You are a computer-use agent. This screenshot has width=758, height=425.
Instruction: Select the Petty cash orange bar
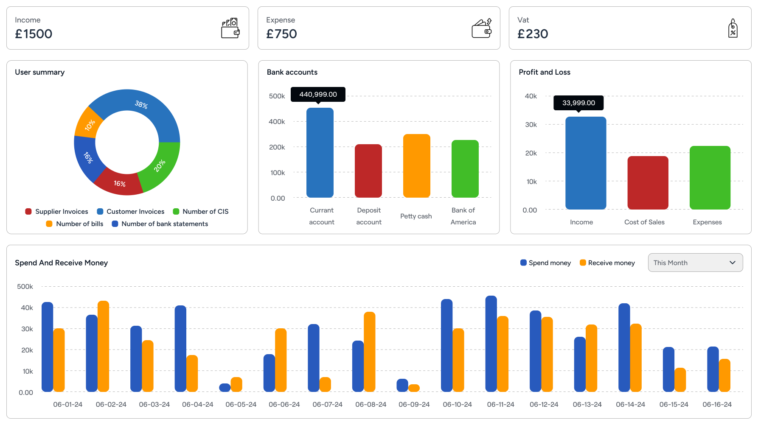pos(416,166)
